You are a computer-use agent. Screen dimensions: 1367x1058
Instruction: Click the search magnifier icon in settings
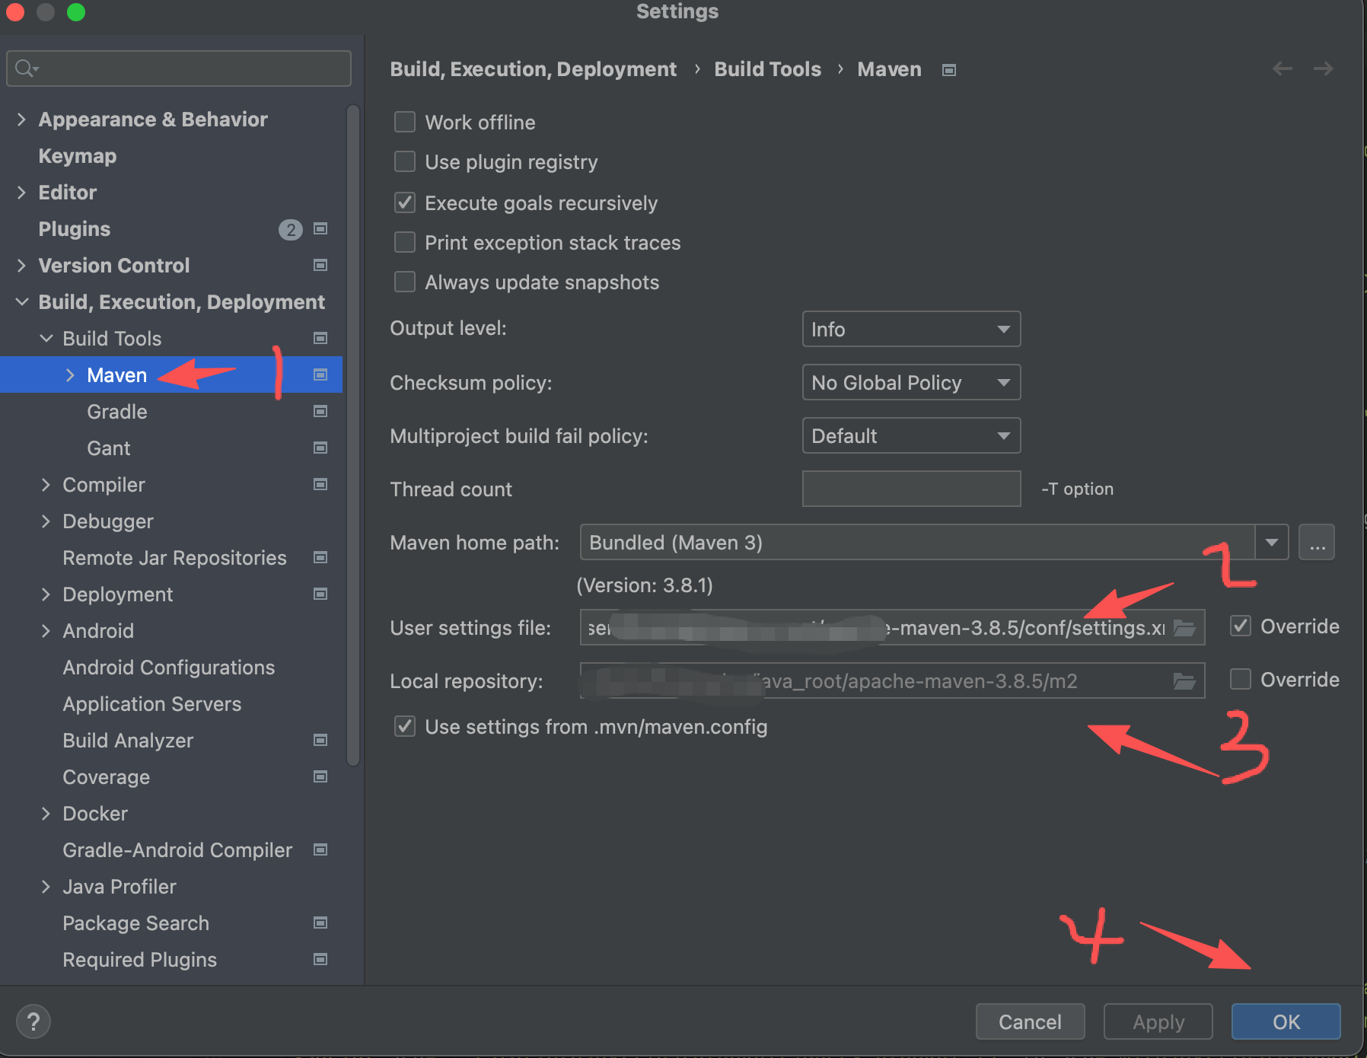coord(26,69)
